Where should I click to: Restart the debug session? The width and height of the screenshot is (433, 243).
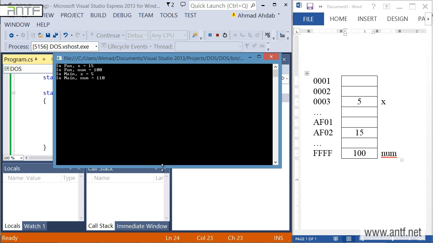pyautogui.click(x=225, y=35)
